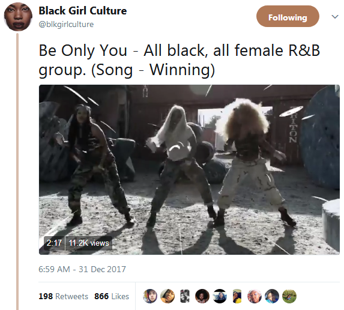The height and width of the screenshot is (310, 344).
Task: Open the fourth liker avatar with afro
Action: pyautogui.click(x=202, y=296)
